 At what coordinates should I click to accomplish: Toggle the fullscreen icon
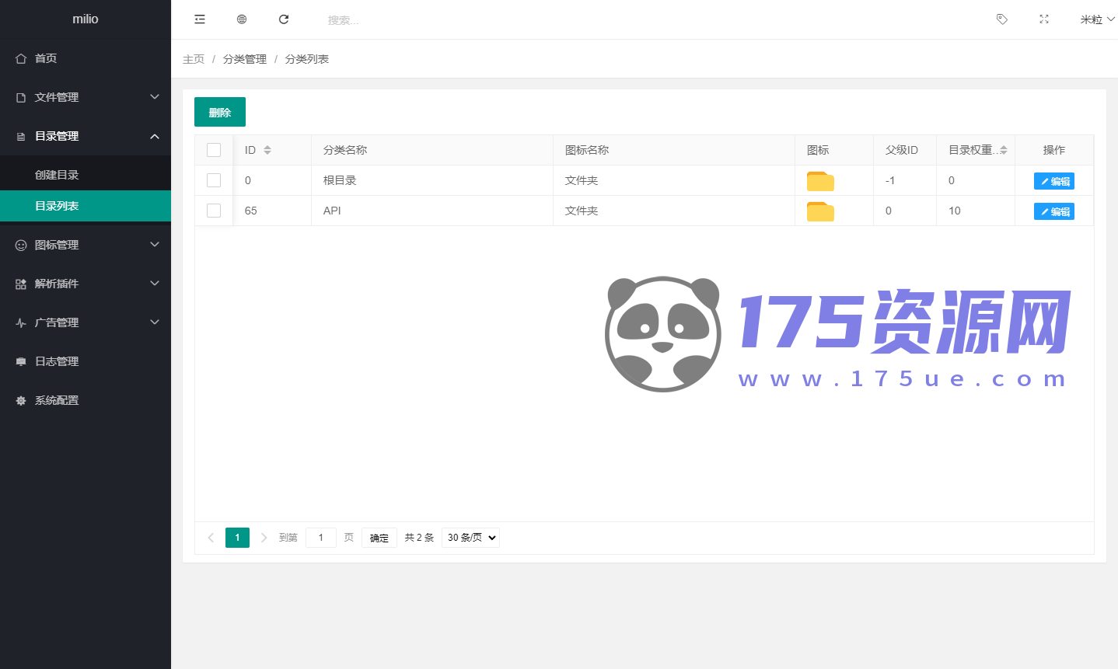point(1044,19)
